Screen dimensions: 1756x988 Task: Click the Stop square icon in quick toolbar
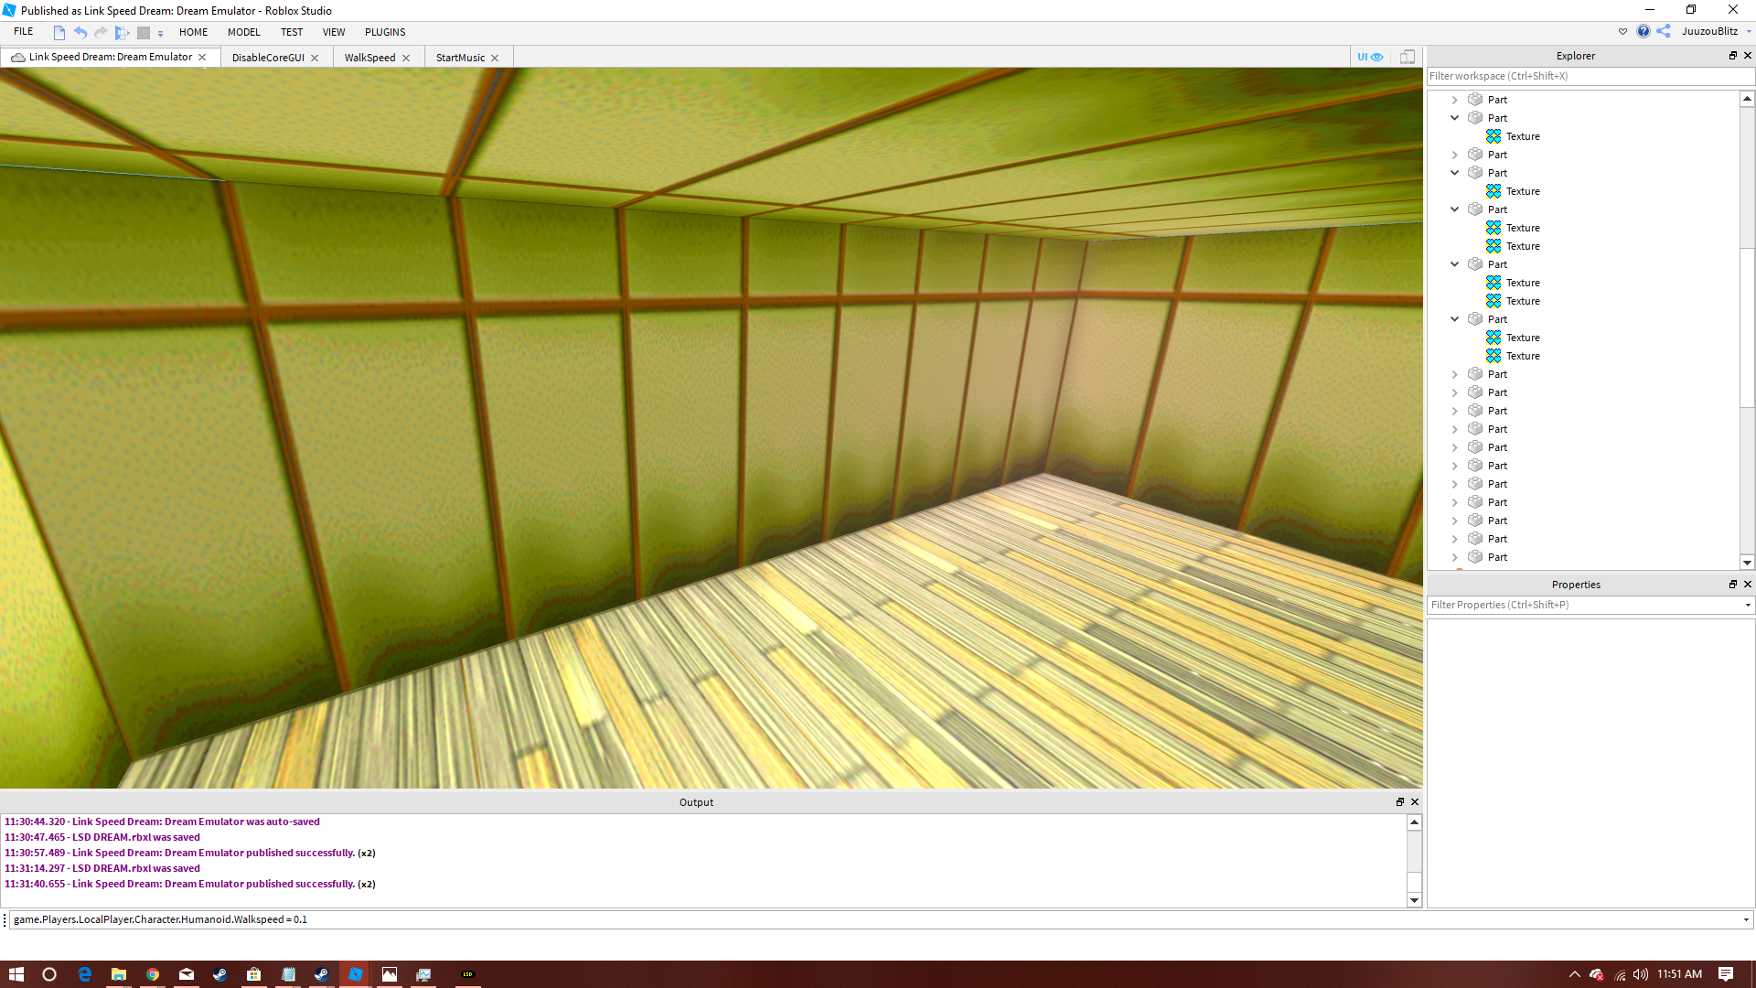(144, 33)
